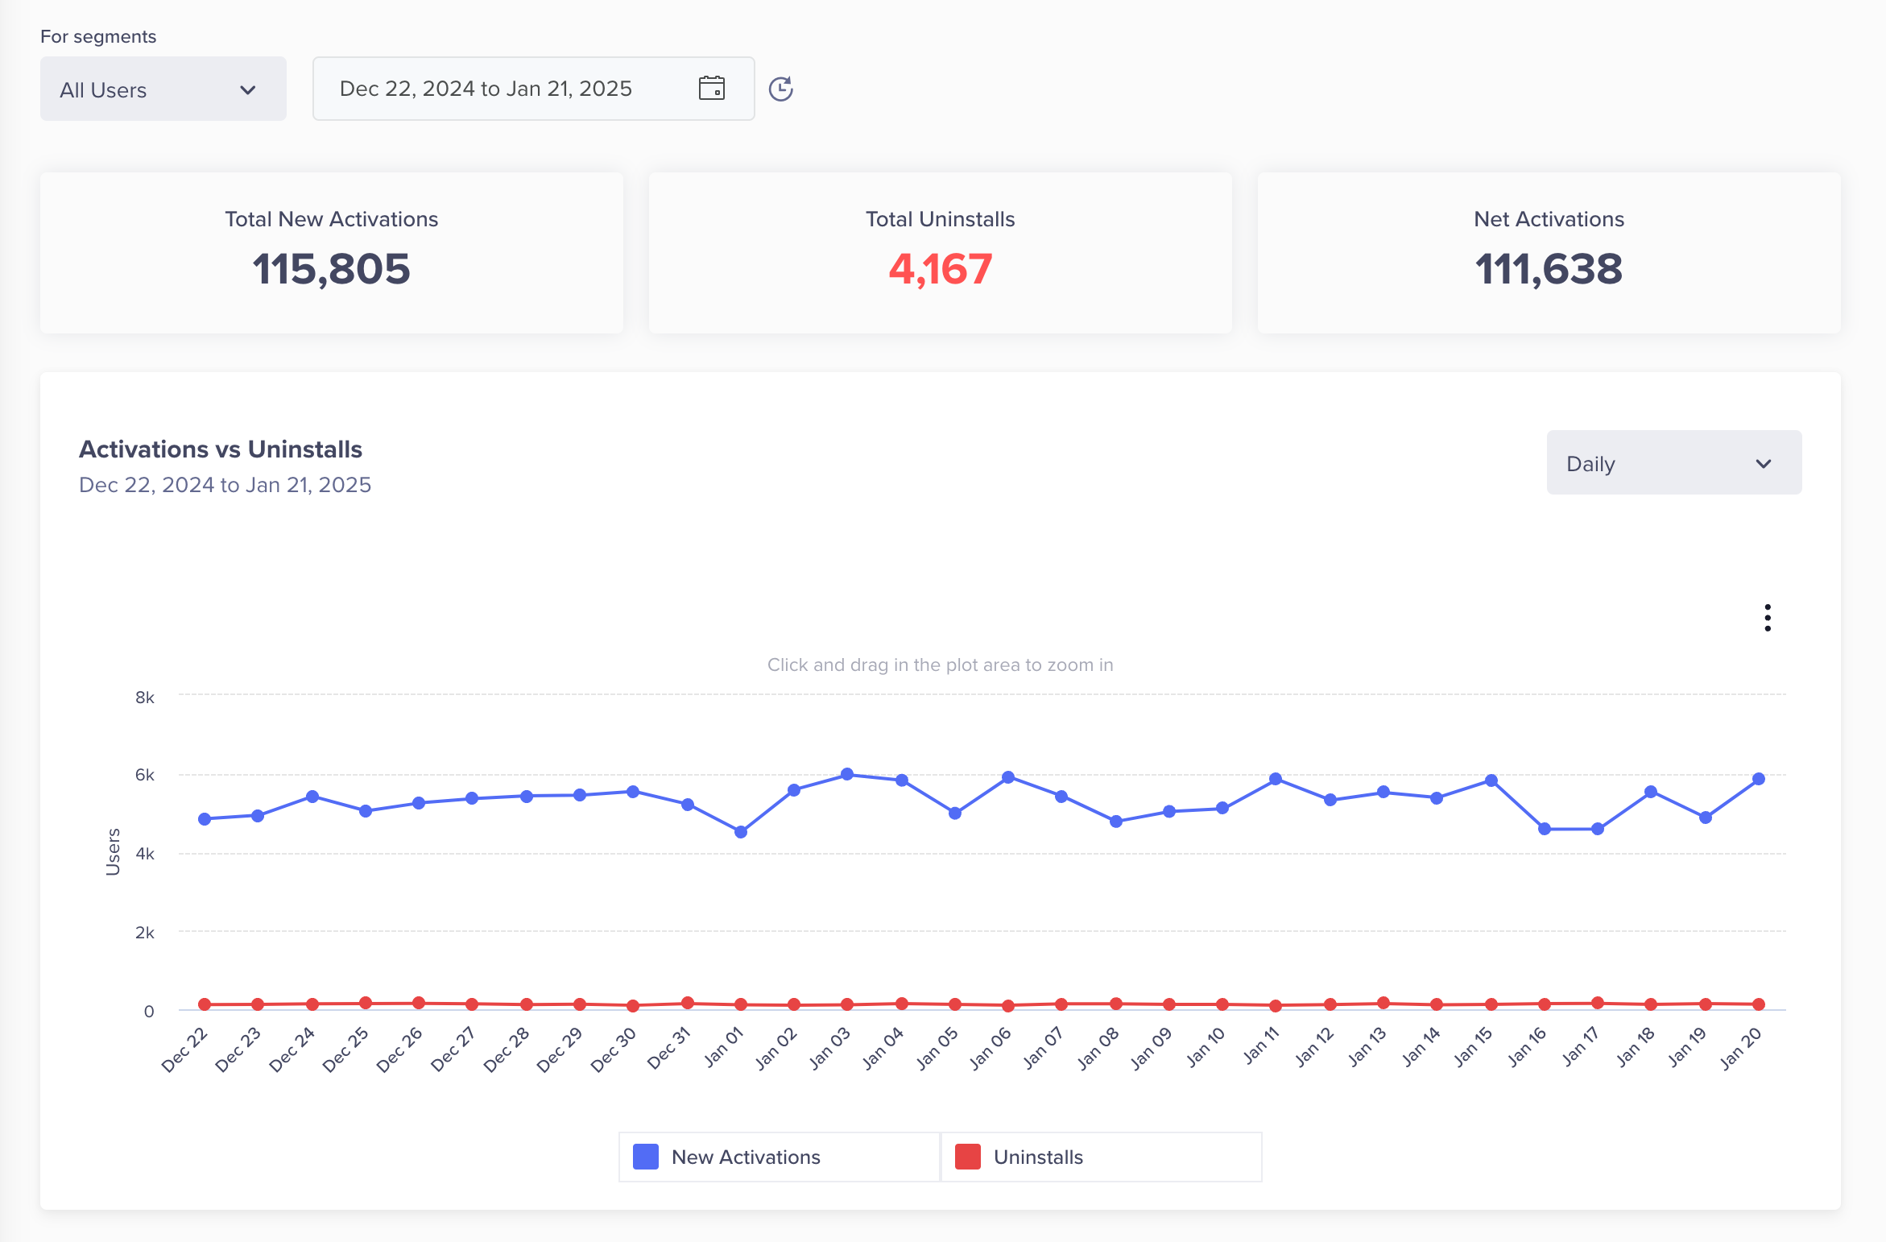Click the Dec 31 Uninstalls data point
Screen dimensions: 1886x1242
pyautogui.click(x=688, y=1003)
